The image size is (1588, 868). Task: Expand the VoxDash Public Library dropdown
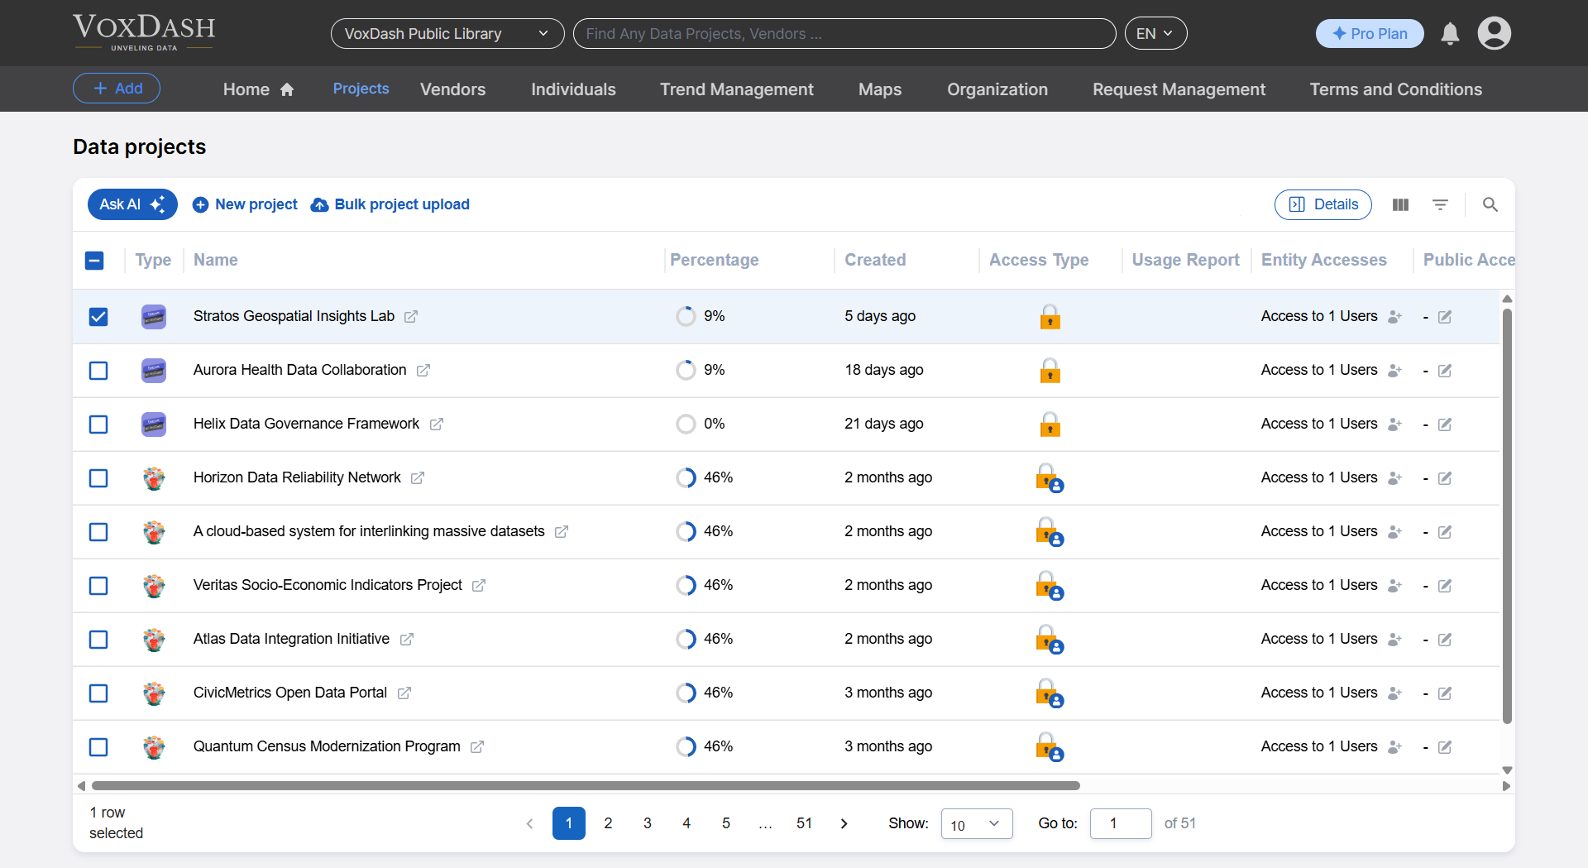(447, 34)
